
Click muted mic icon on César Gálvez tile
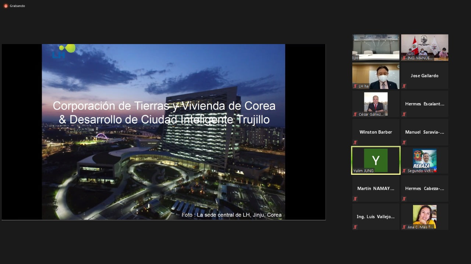355,114
